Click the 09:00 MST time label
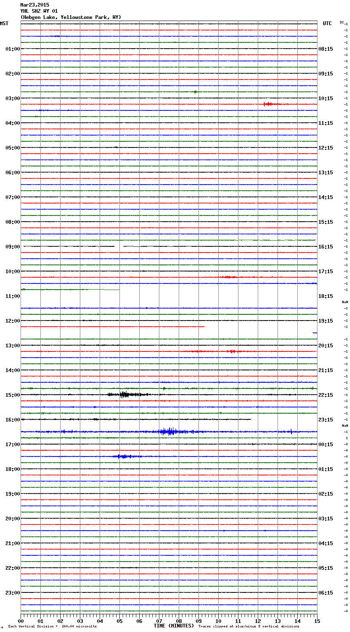 point(12,247)
